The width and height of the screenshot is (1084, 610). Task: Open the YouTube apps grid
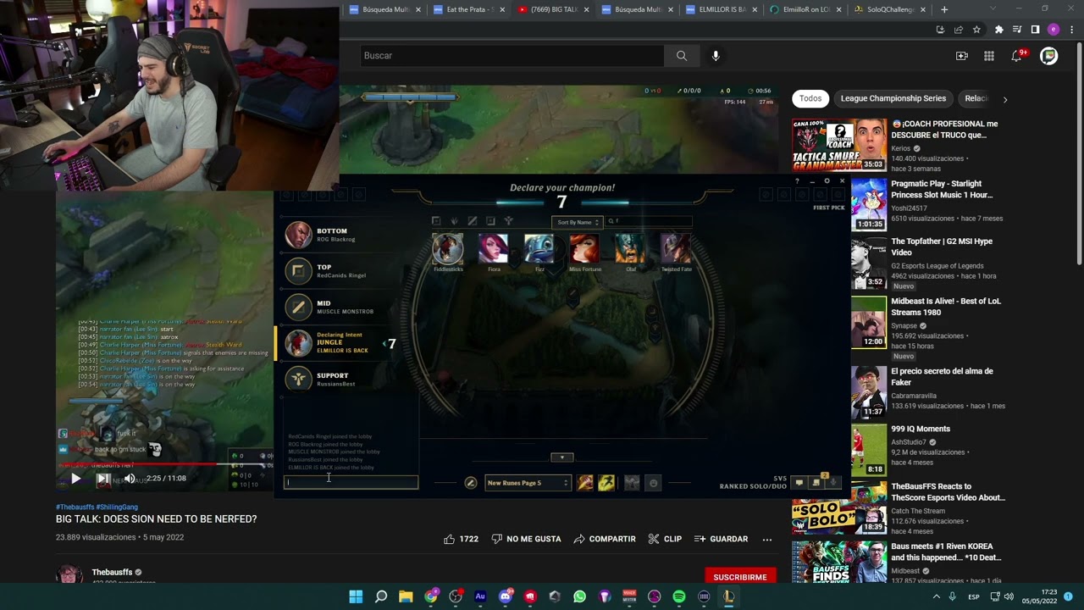click(989, 56)
